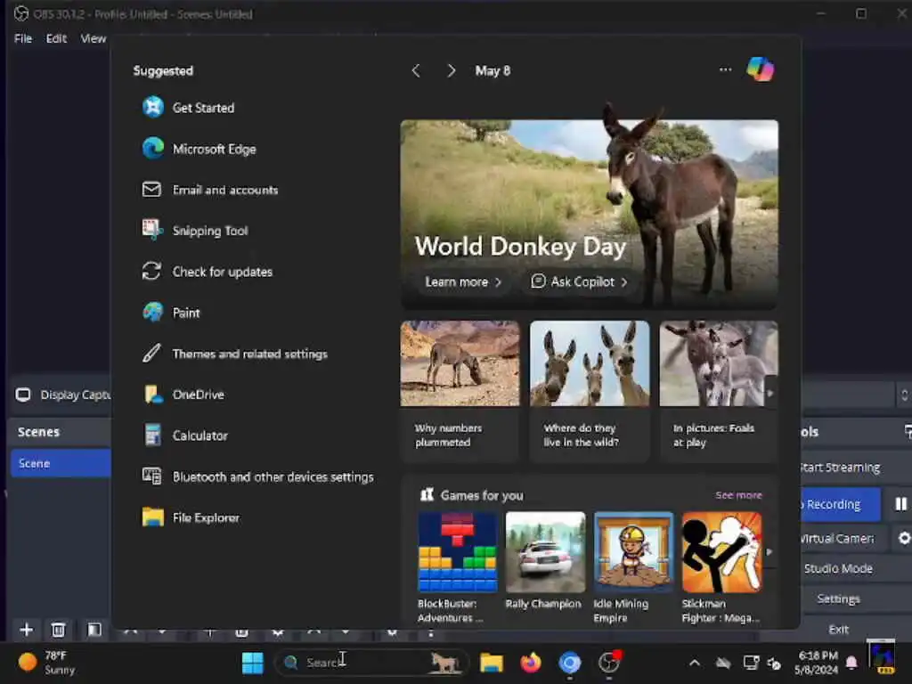The height and width of the screenshot is (684, 912).
Task: Select Scene item in Scenes list
Action: (61, 463)
